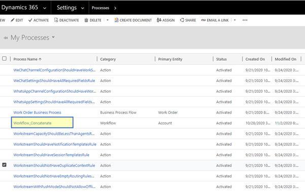Open WorkstreamShouldHaveNotificationTemplatesRule link
This screenshot has height=192, width=305.
tap(55, 144)
